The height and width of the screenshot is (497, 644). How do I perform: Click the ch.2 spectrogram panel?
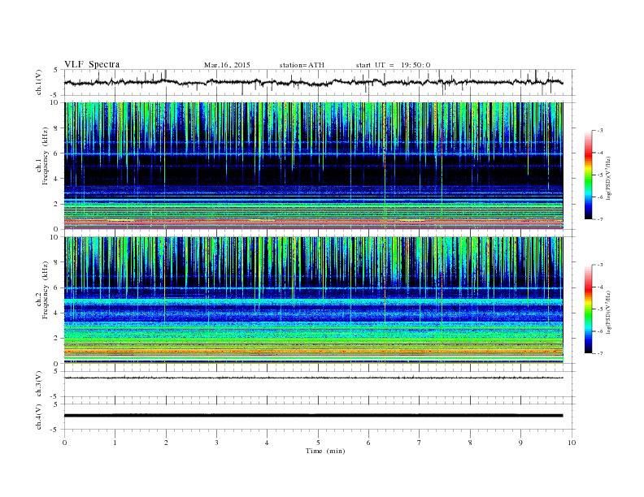[x=313, y=300]
